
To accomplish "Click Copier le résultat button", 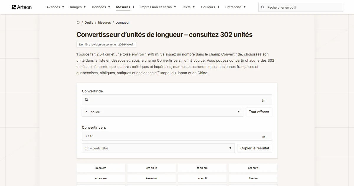I will [x=255, y=148].
